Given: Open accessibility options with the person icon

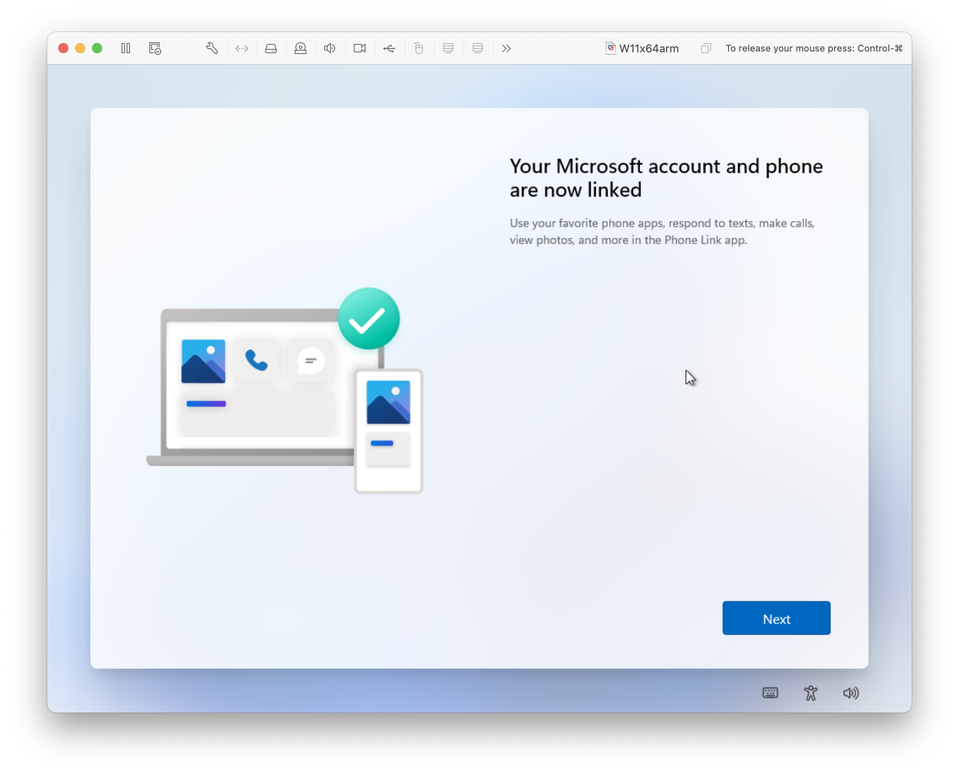Looking at the screenshot, I should click(x=810, y=693).
